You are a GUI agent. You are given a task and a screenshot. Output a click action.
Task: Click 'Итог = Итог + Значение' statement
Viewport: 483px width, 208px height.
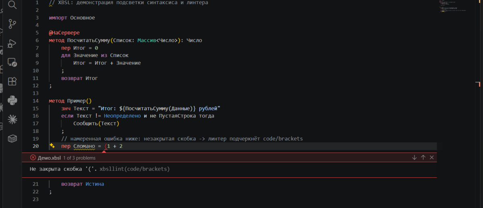(107, 63)
